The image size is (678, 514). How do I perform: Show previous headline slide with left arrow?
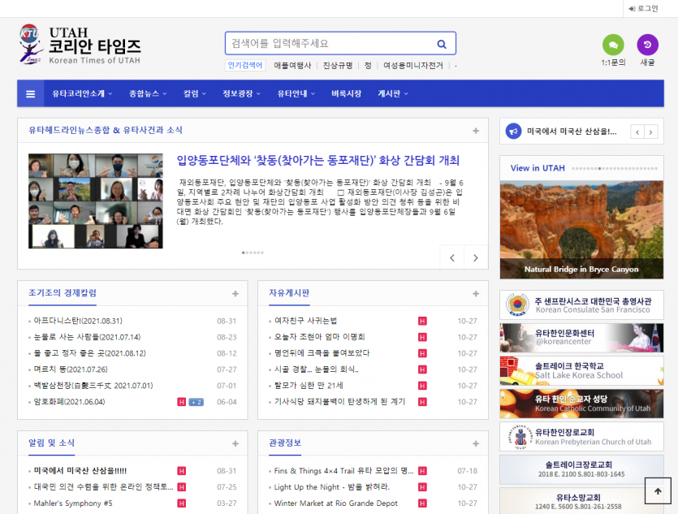(452, 258)
